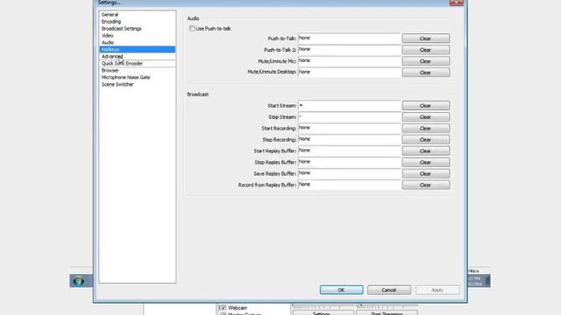Select the highlighted Hotkeys category
This screenshot has width=561, height=315.
137,49
